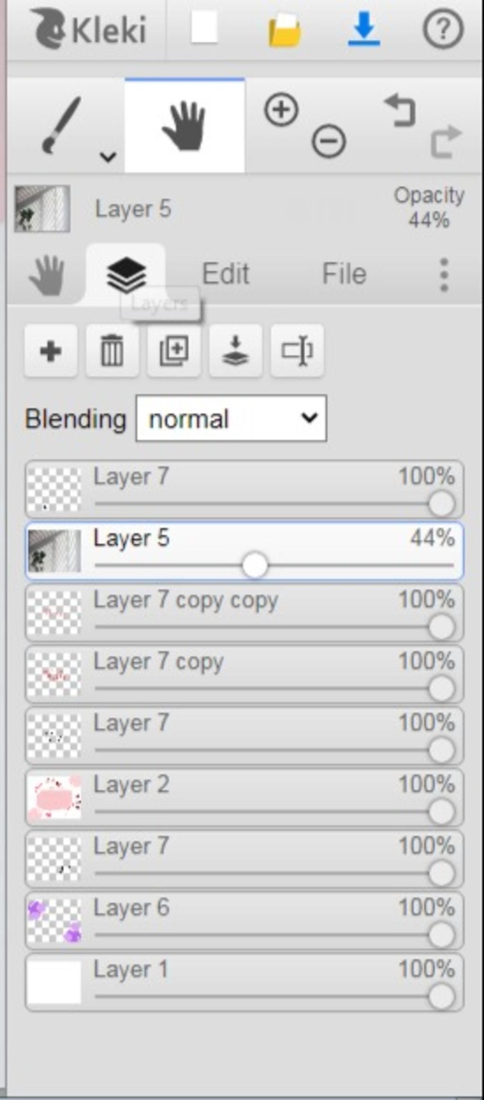
Task: Click the Layer 5 opacity slider handle
Action: click(255, 565)
